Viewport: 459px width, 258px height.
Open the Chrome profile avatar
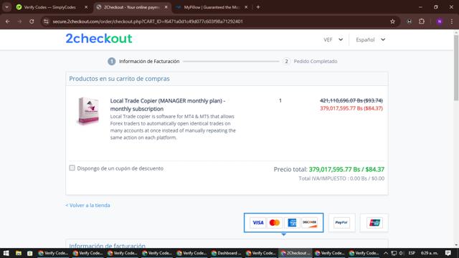[x=440, y=21]
